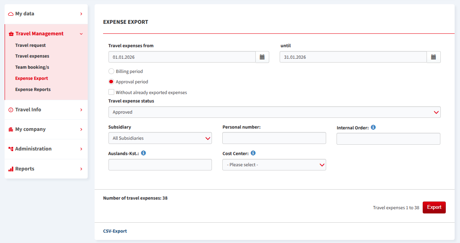Click the Personal number input field
460x243 pixels.
(274, 138)
